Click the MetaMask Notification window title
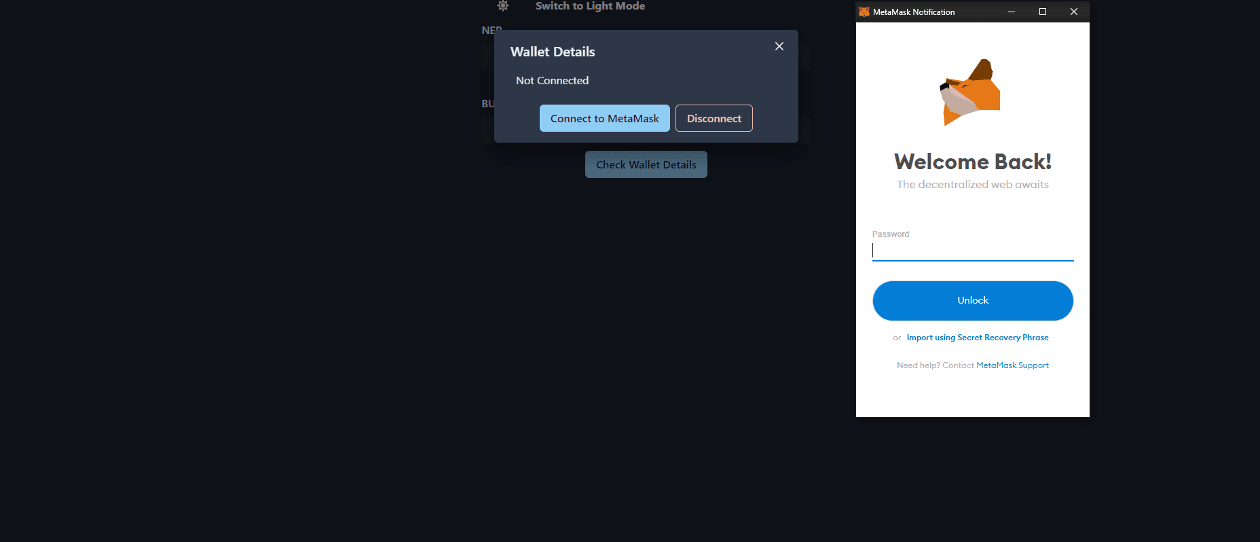This screenshot has width=1260, height=542. click(914, 12)
